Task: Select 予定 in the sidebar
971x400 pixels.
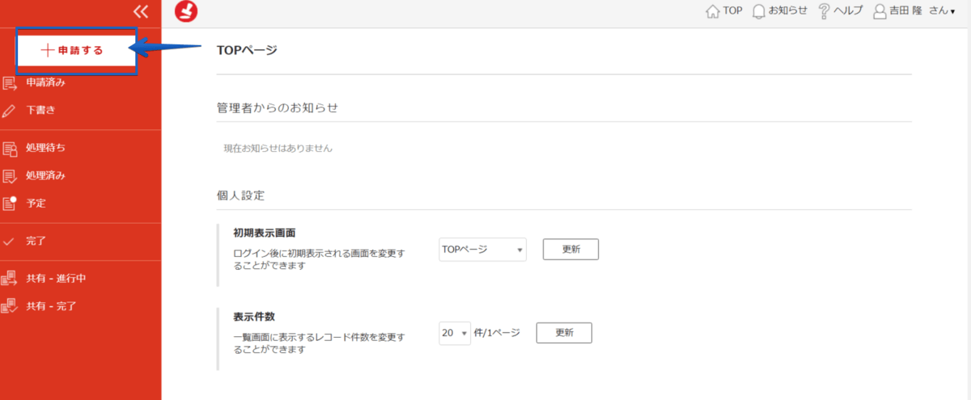Action: click(x=36, y=203)
